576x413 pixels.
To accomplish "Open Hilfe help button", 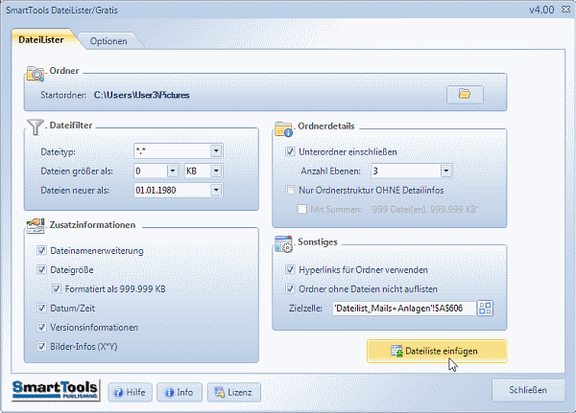I will [x=130, y=393].
